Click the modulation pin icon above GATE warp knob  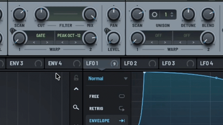tap(12, 30)
